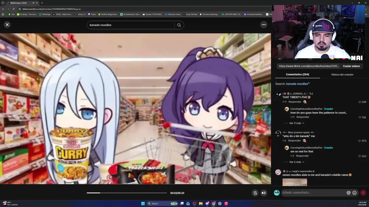
Task: Open the three-dot more options menu
Action: (x=263, y=25)
